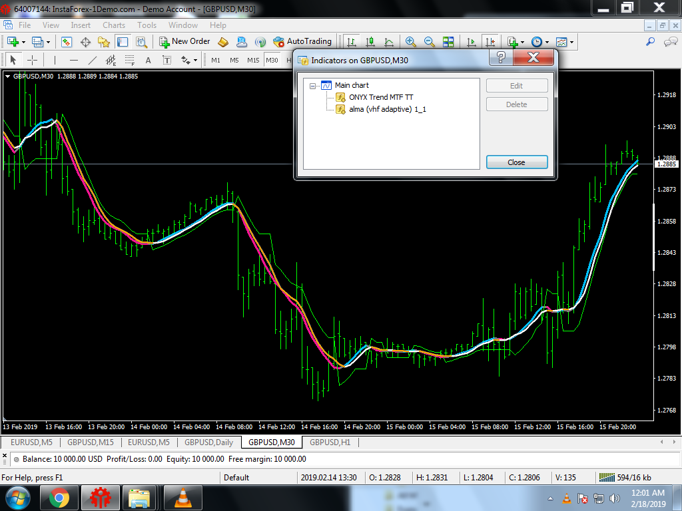Screen dimensions: 682x511
Task: Select the Fibonacci retracement tool
Action: pyautogui.click(x=130, y=60)
